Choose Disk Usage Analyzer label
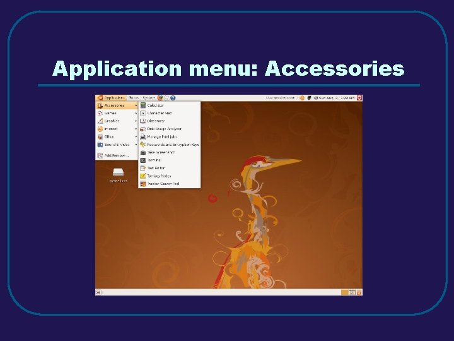The height and width of the screenshot is (341, 454). pos(165,129)
